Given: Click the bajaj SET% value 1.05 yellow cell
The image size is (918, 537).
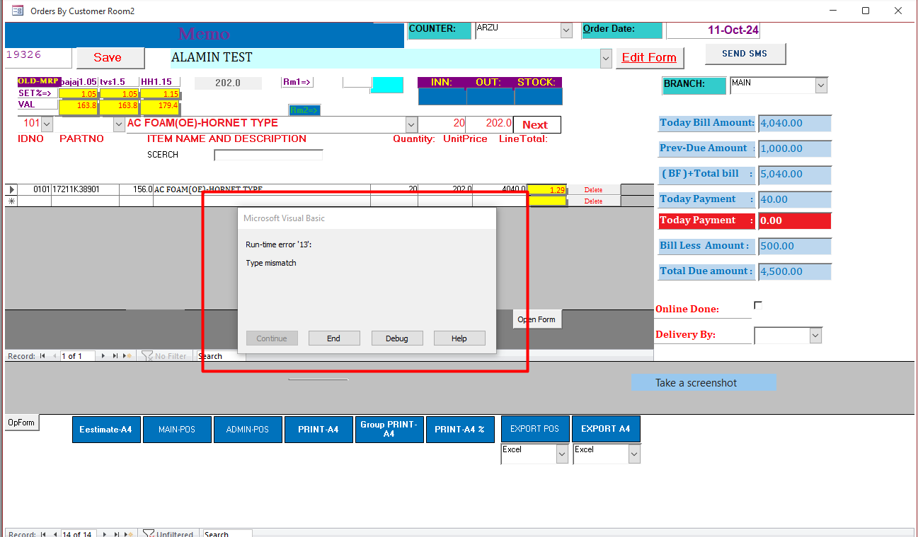Looking at the screenshot, I should click(x=78, y=94).
